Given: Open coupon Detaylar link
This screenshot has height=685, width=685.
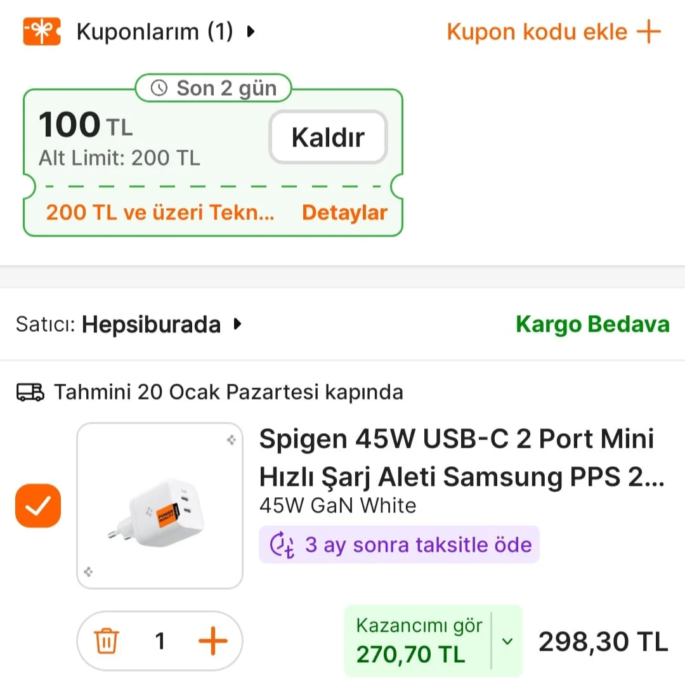Looking at the screenshot, I should click(x=344, y=212).
